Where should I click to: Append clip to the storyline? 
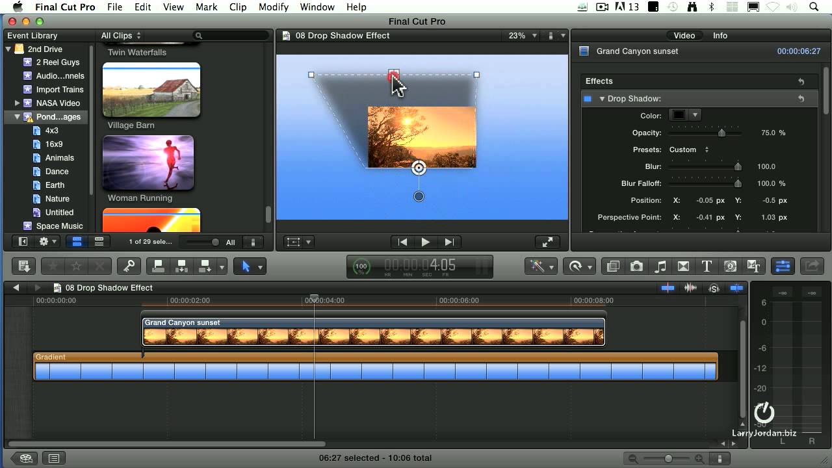205,266
